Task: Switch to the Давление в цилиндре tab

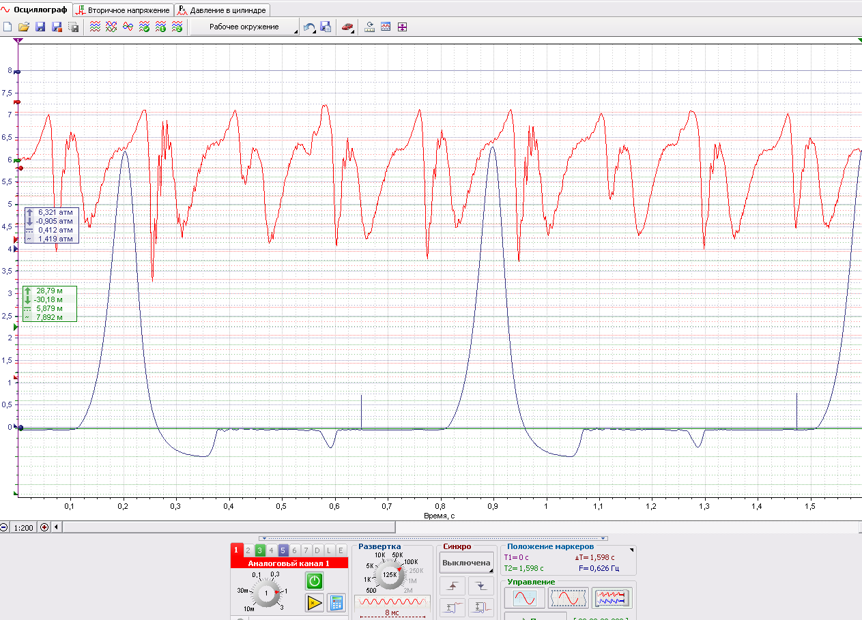Action: coord(222,10)
